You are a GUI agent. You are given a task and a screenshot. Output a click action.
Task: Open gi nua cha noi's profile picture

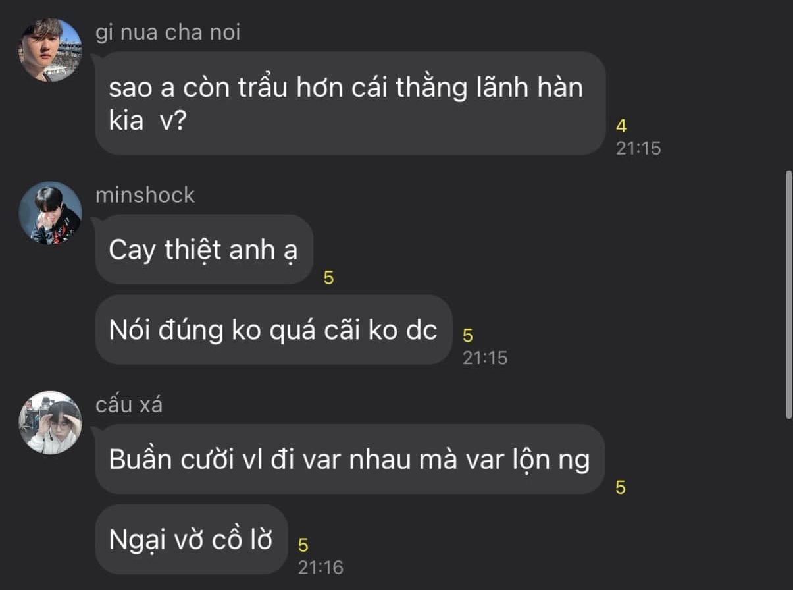[x=50, y=50]
